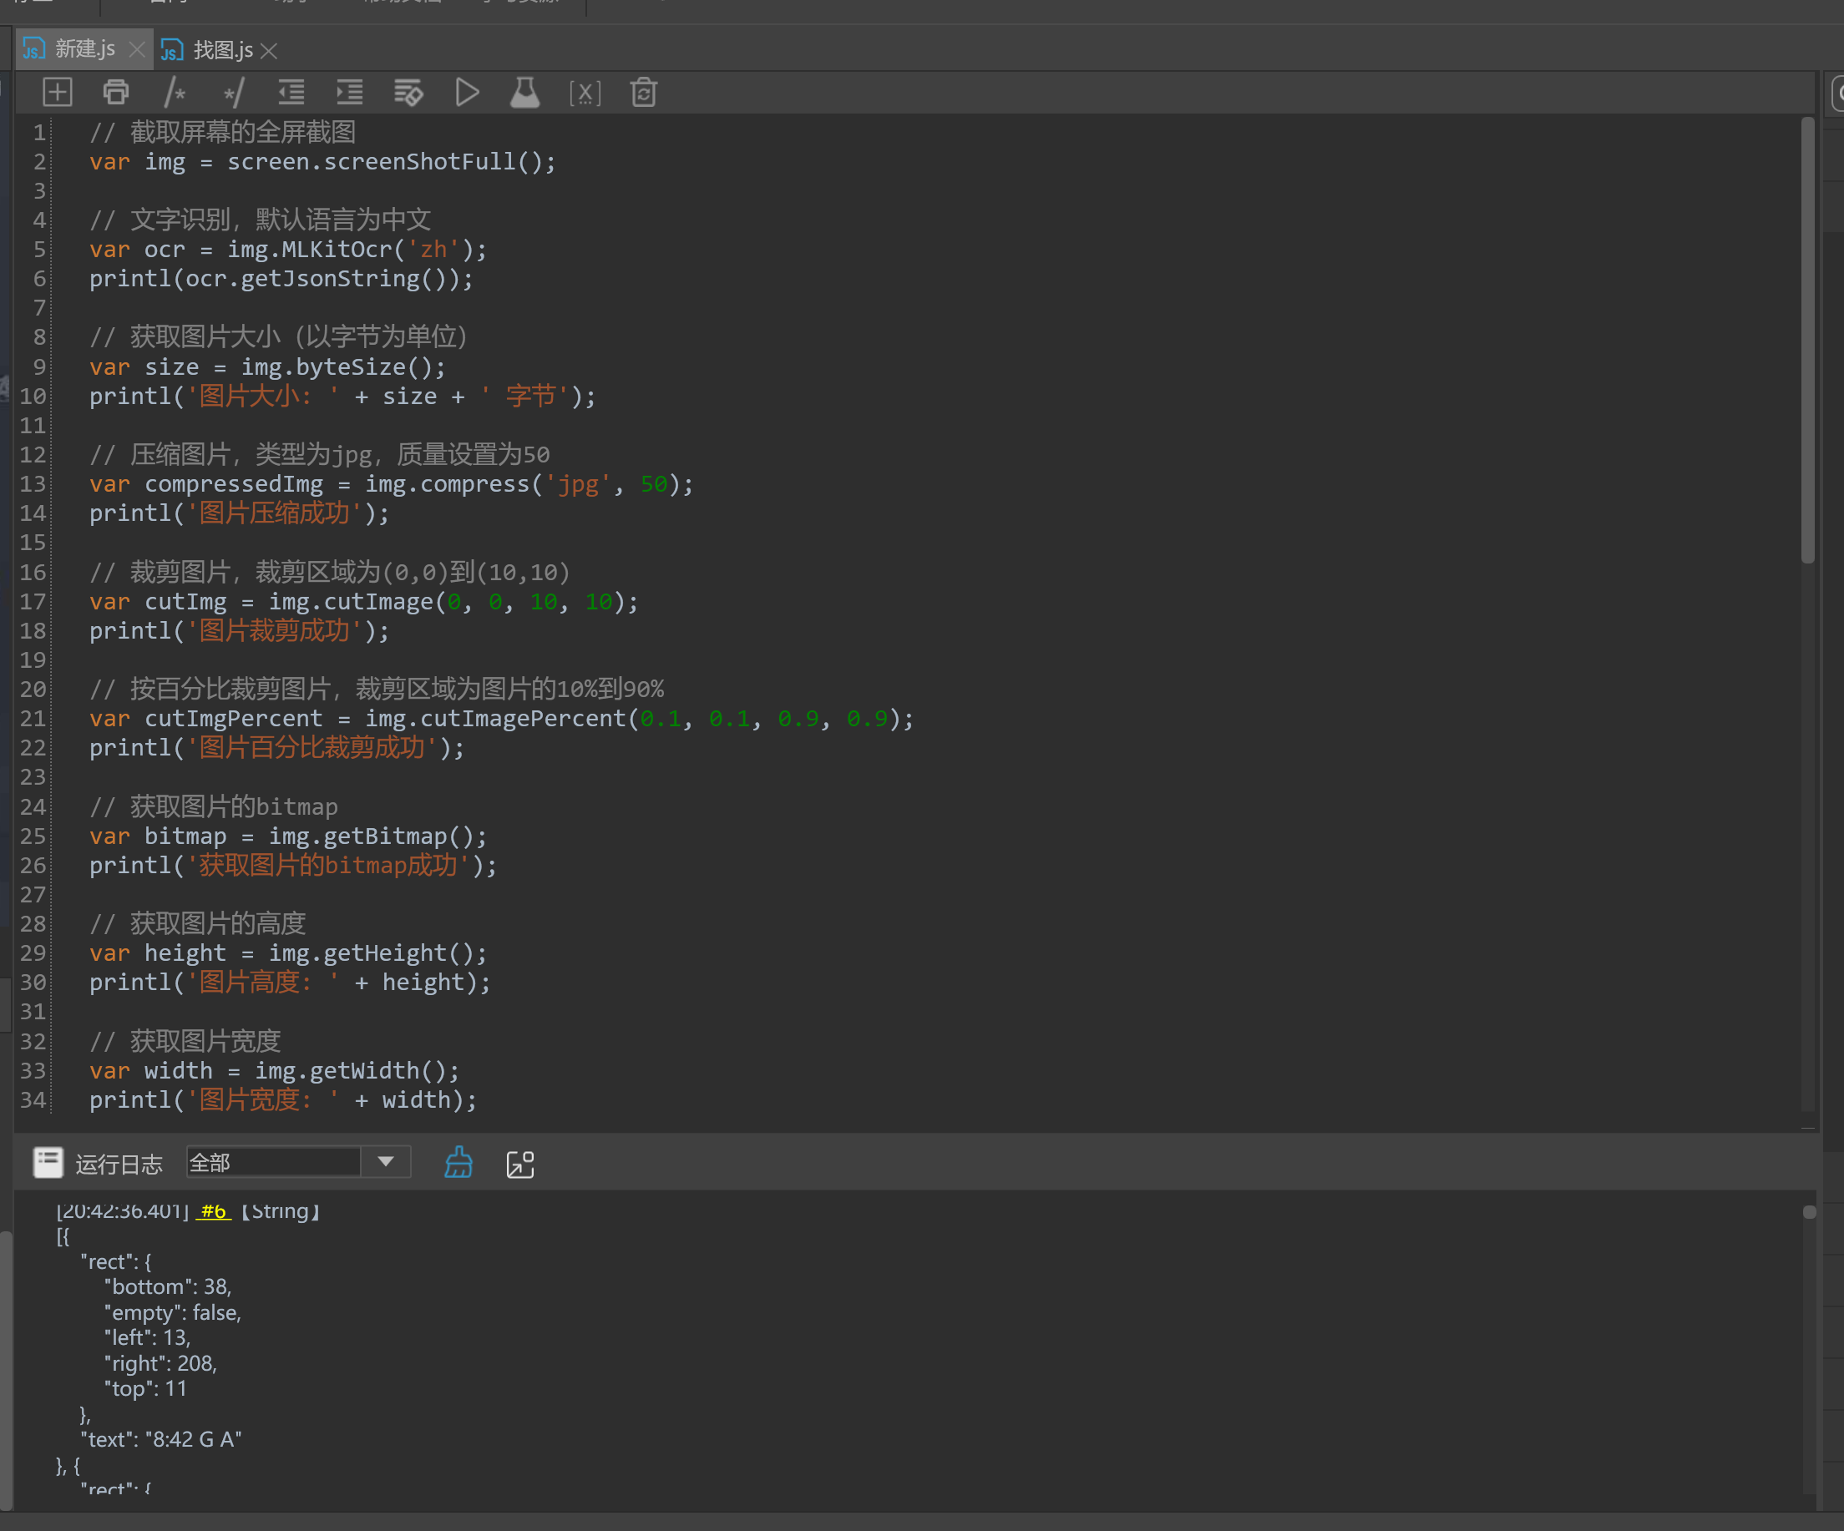This screenshot has height=1531, width=1844.
Task: Increase indent with the indent icon
Action: click(351, 92)
